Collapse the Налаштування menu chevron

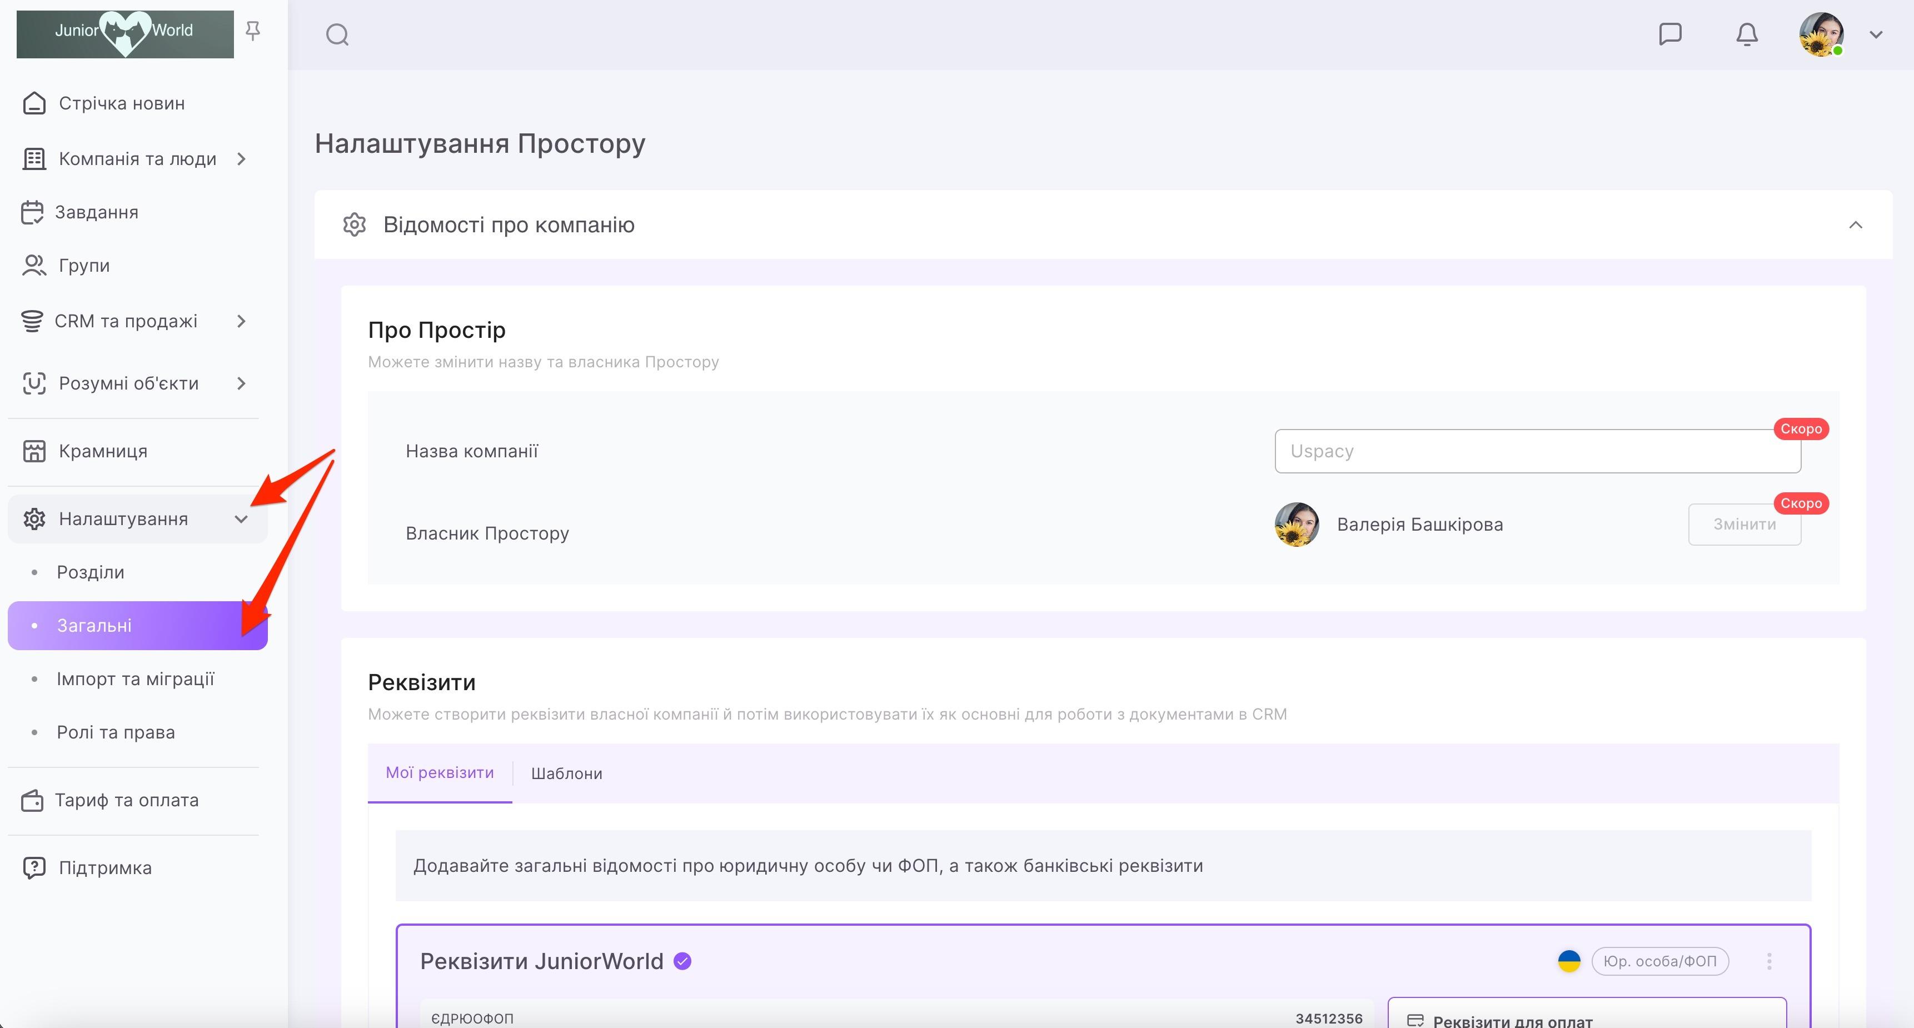[241, 519]
